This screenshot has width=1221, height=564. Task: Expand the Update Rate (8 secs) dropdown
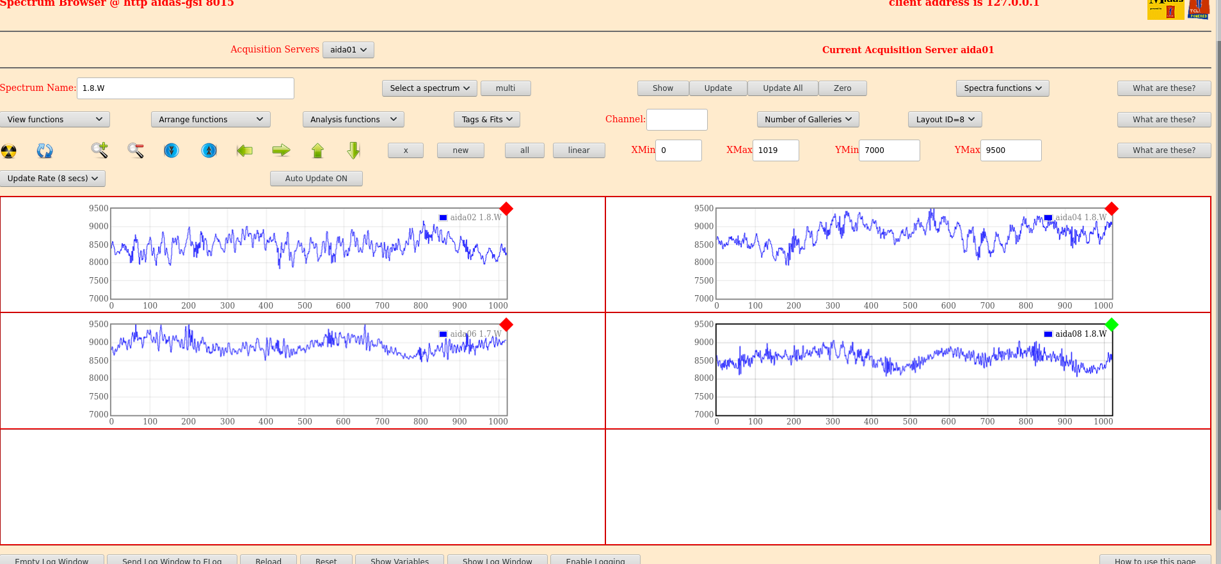tap(52, 179)
